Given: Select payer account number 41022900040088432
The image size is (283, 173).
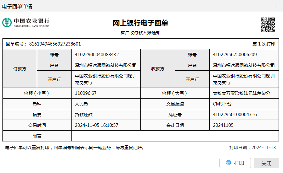Looking at the screenshot, I should click(x=97, y=55).
